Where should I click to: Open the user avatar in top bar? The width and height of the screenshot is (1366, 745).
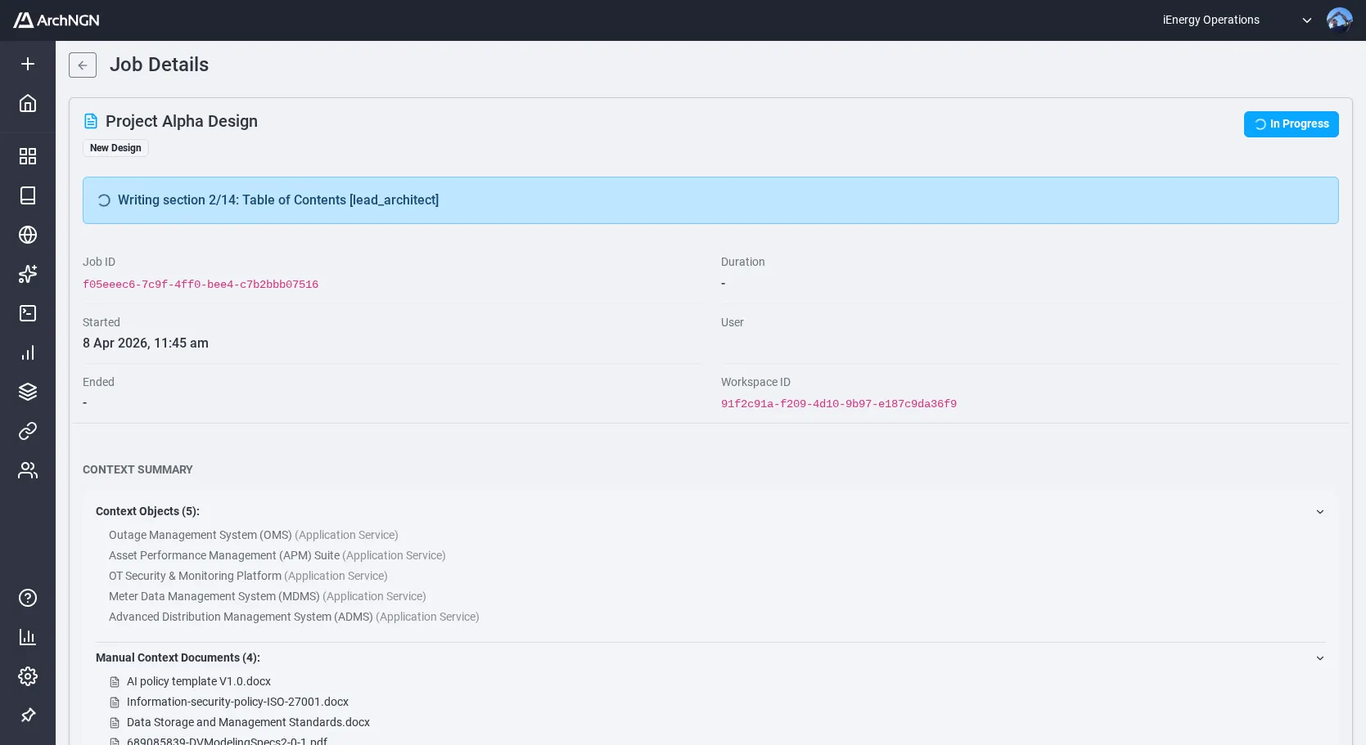pyautogui.click(x=1339, y=20)
